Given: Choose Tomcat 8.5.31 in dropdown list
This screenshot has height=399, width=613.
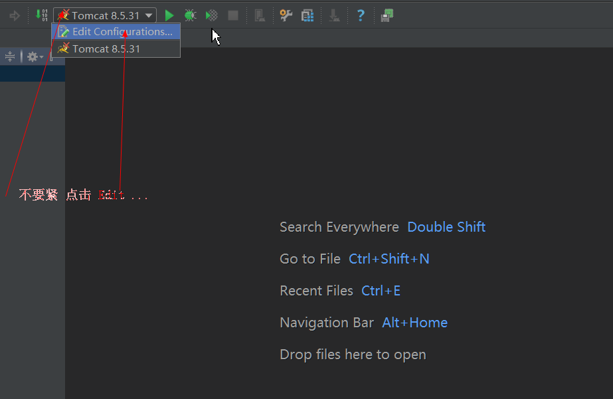Looking at the screenshot, I should (x=106, y=49).
